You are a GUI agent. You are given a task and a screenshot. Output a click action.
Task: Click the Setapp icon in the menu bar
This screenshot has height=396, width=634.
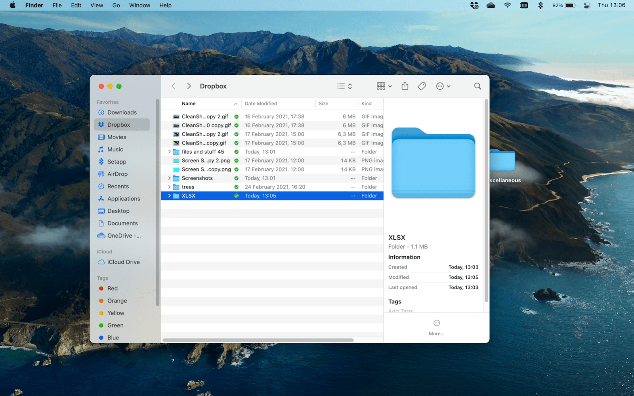point(540,5)
